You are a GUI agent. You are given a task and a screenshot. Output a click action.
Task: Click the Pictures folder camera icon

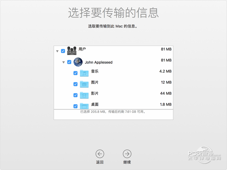tap(84, 84)
